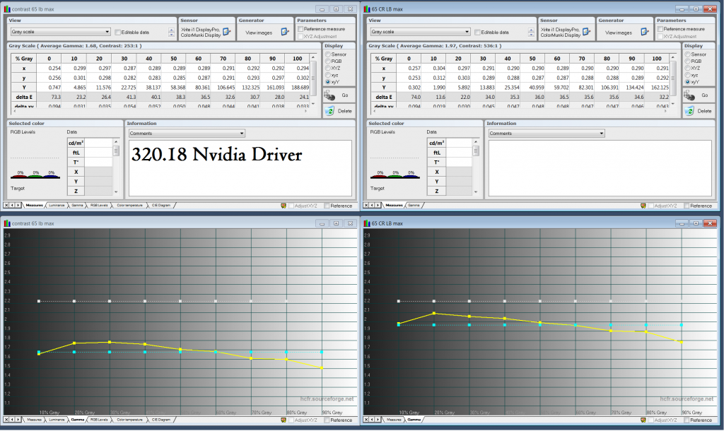Click the app icon in the lower-left graph window title bar
The width and height of the screenshot is (724, 431).
coord(7,223)
